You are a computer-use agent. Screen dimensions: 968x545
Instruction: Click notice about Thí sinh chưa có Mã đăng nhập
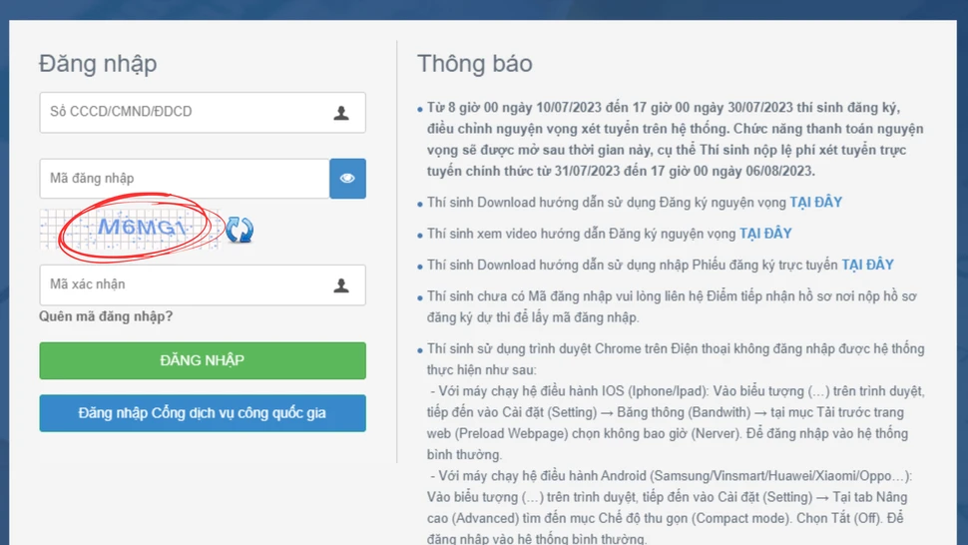(x=672, y=306)
